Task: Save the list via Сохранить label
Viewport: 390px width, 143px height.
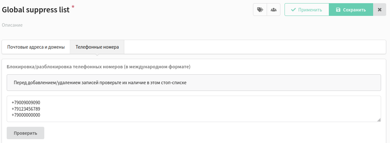Action: click(354, 10)
